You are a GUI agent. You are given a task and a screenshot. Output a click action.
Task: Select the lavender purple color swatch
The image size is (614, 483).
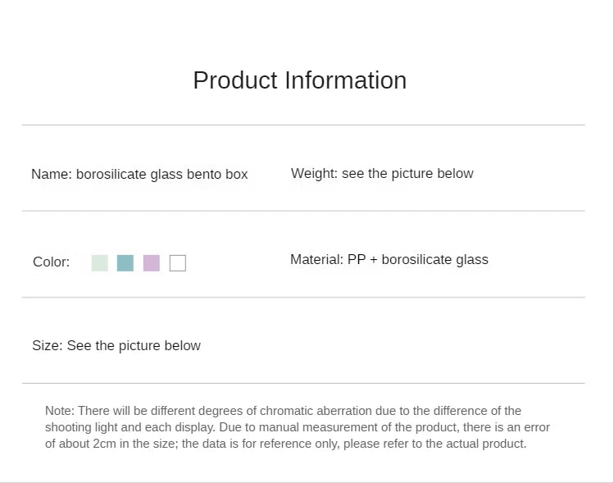152,262
